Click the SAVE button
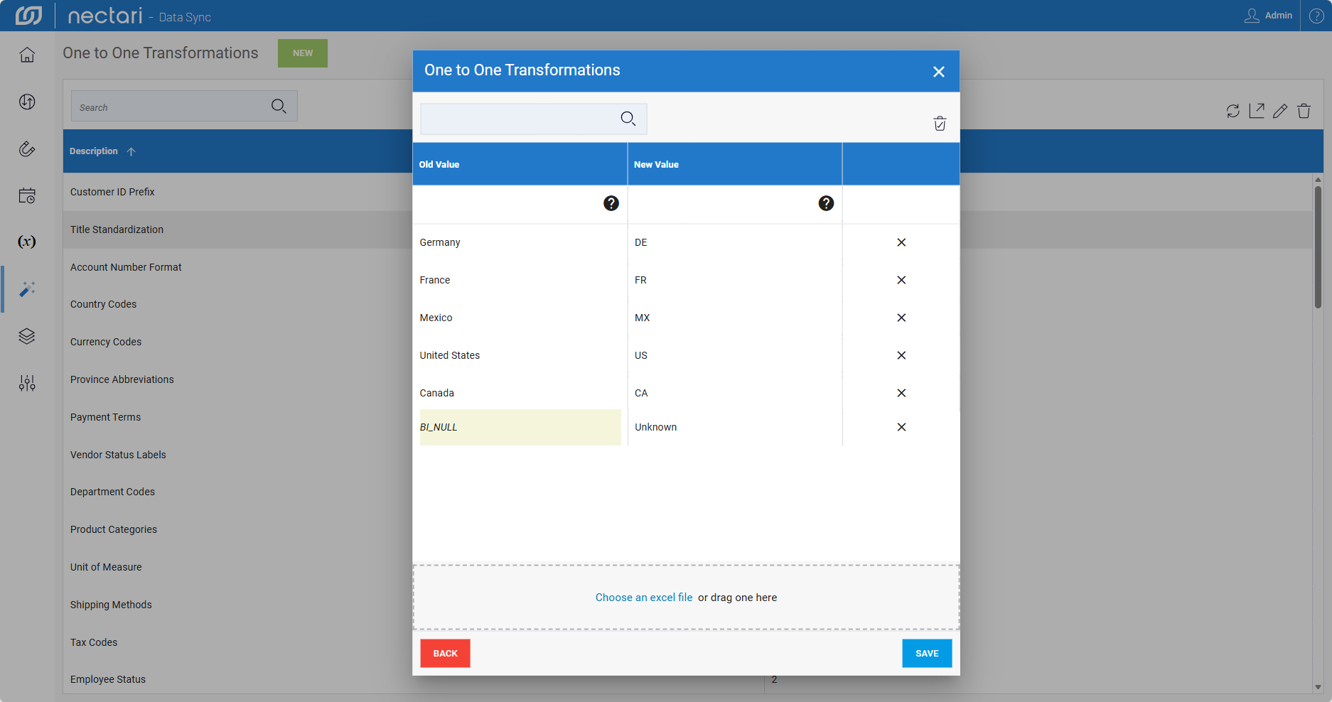Image resolution: width=1332 pixels, height=702 pixels. click(x=927, y=654)
